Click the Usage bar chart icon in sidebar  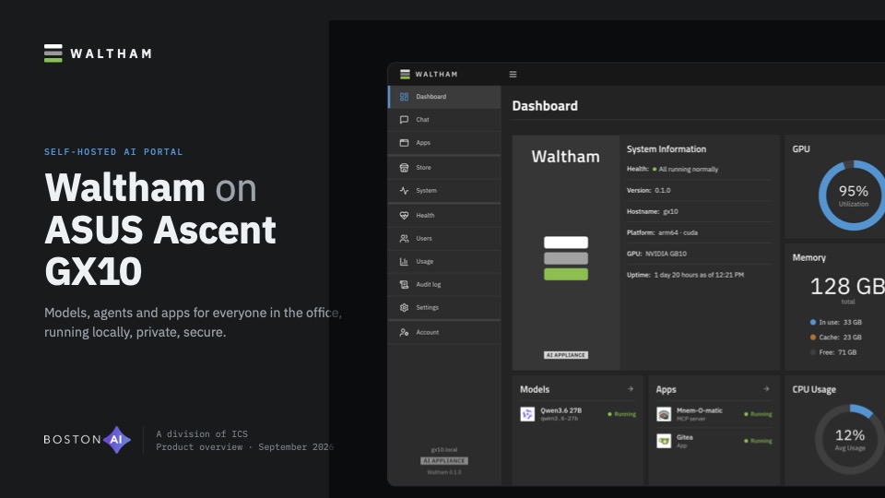404,261
